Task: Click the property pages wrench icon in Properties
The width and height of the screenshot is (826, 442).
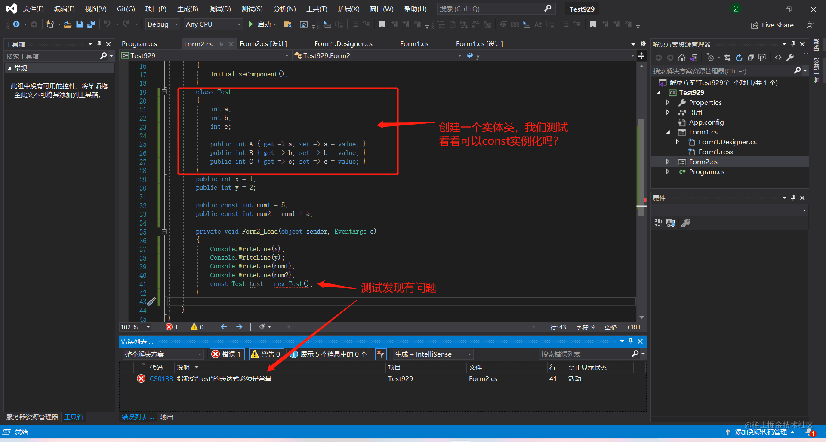Action: [x=686, y=223]
